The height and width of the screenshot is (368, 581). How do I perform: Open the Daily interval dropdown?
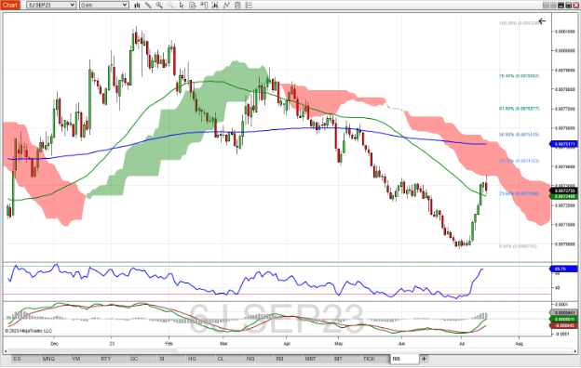pyautogui.click(x=104, y=6)
